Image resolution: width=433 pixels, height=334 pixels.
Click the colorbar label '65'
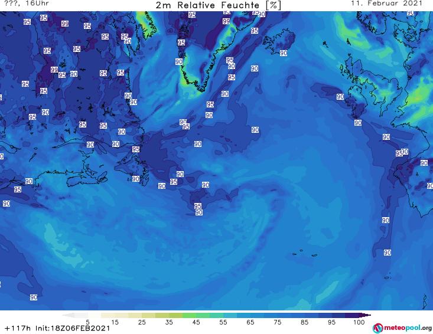[250, 322]
